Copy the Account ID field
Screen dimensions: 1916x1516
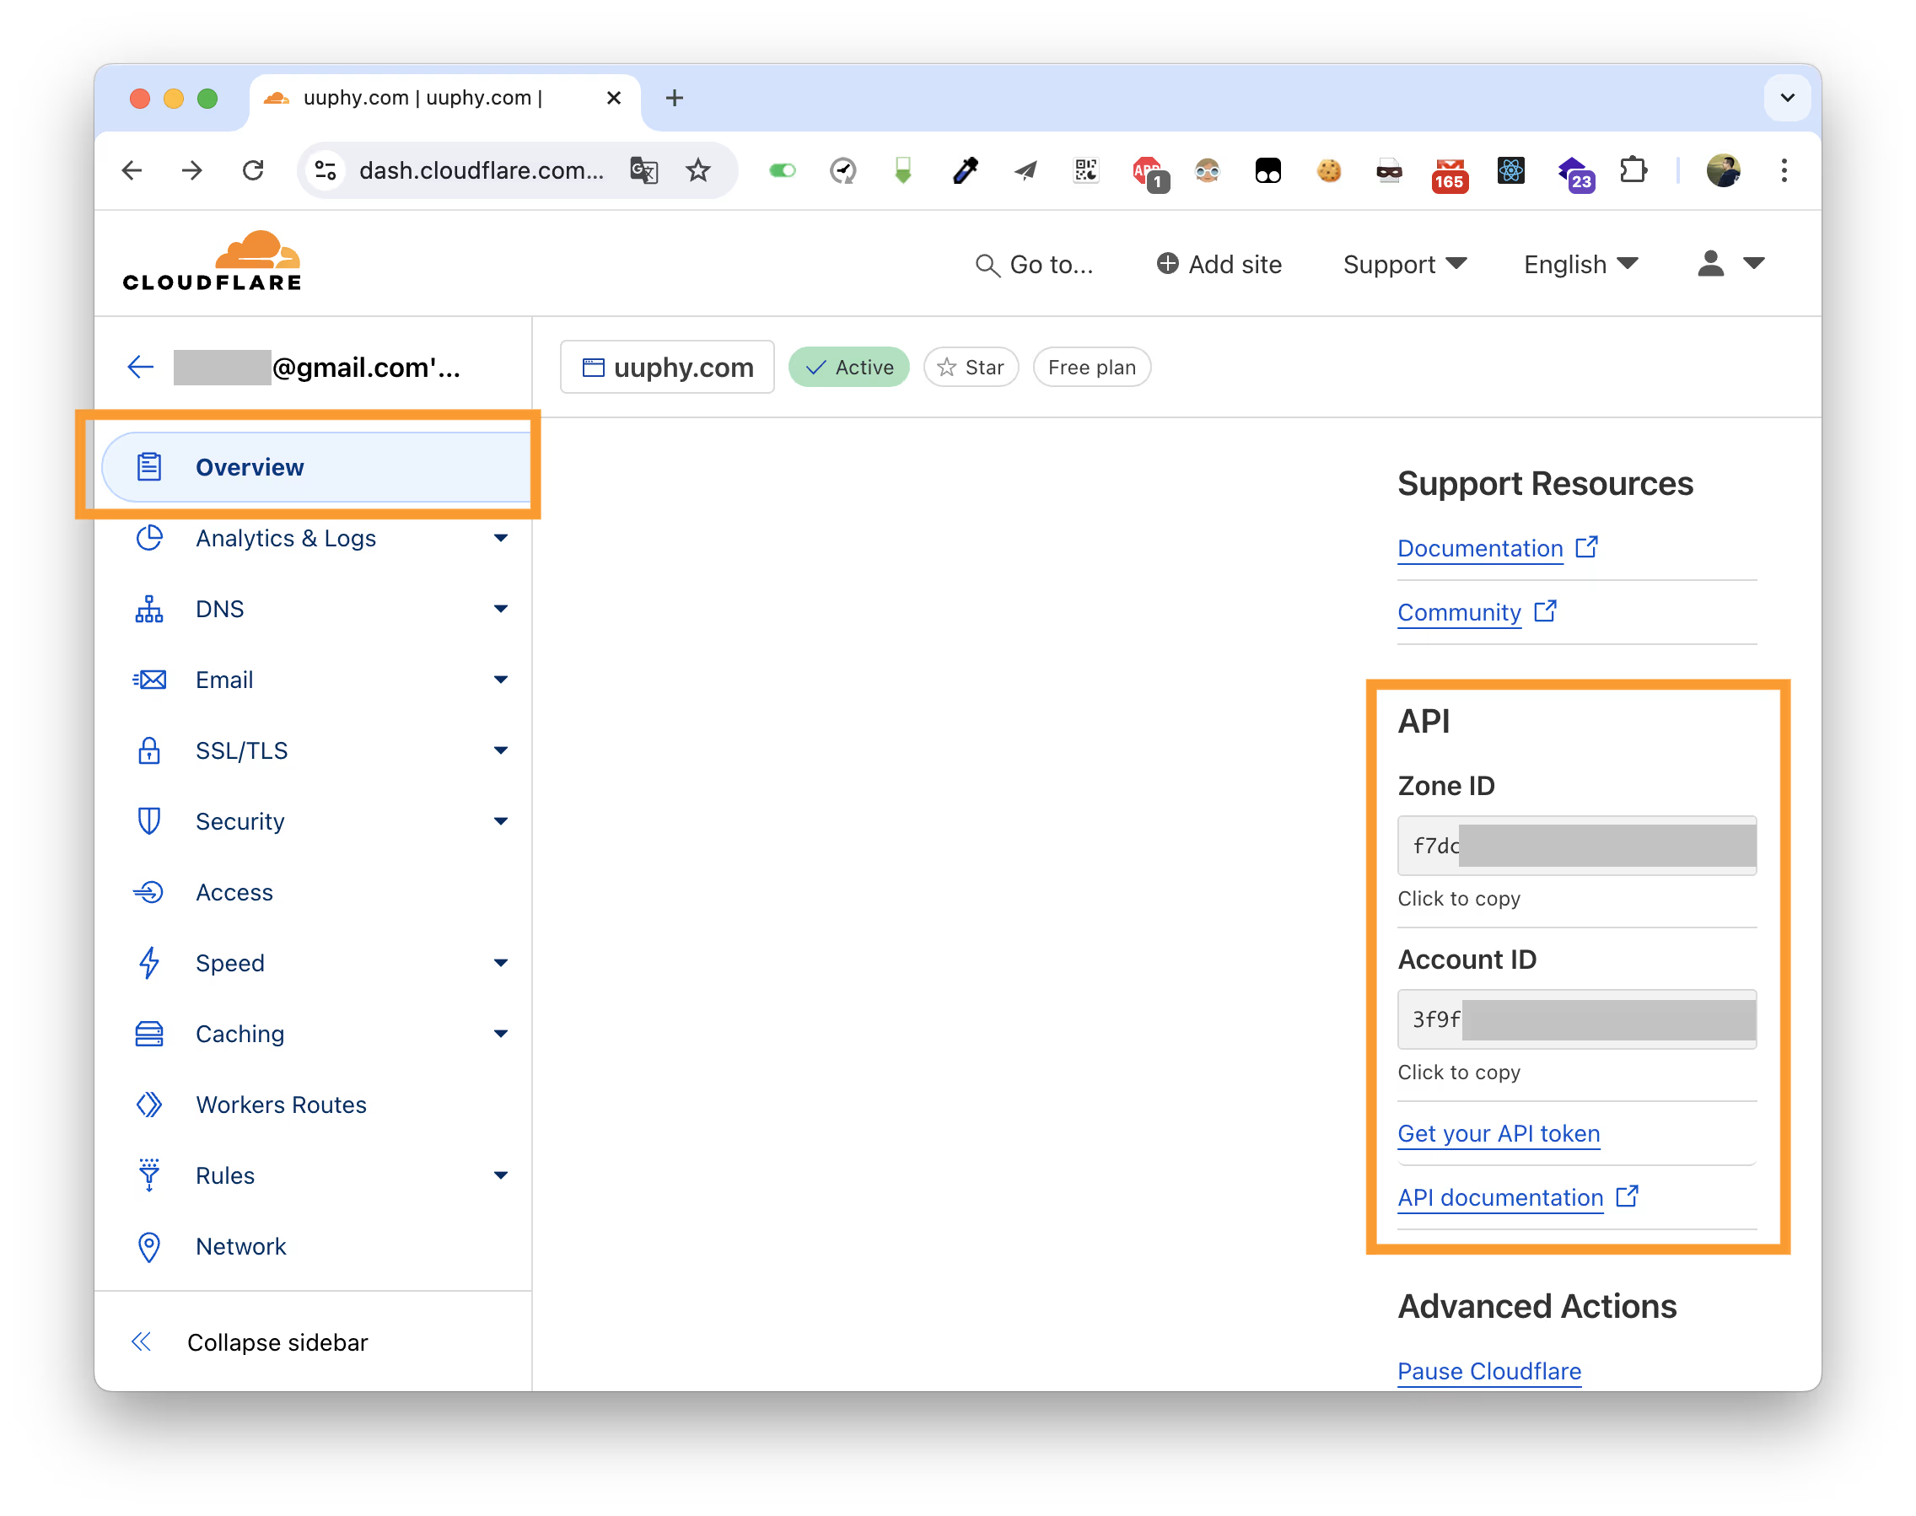(x=1577, y=1020)
